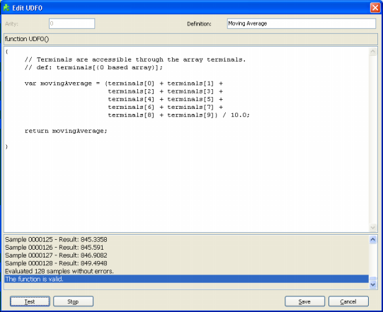Click the Stop button
The height and width of the screenshot is (312, 383).
73,301
